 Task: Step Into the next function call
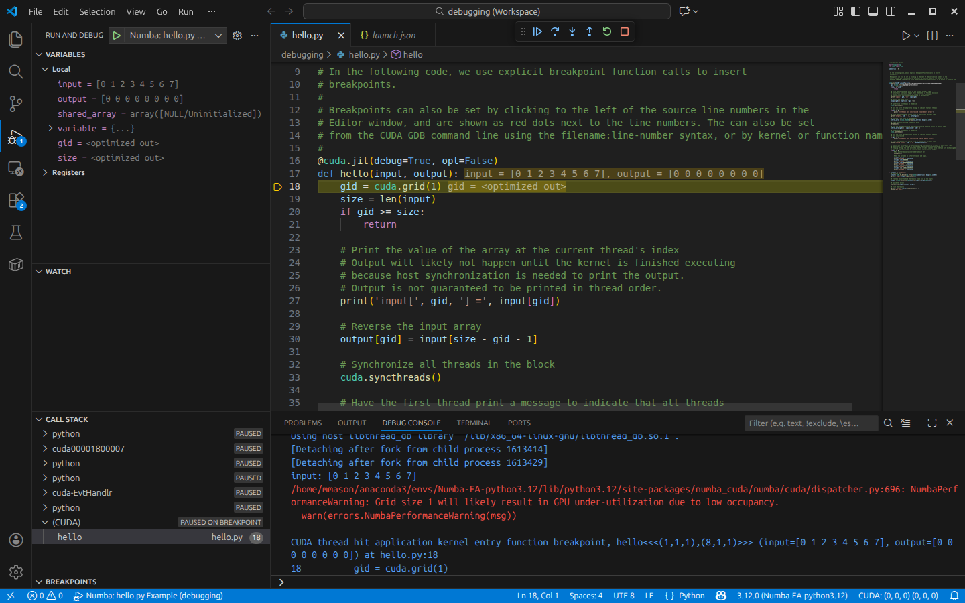pyautogui.click(x=572, y=31)
